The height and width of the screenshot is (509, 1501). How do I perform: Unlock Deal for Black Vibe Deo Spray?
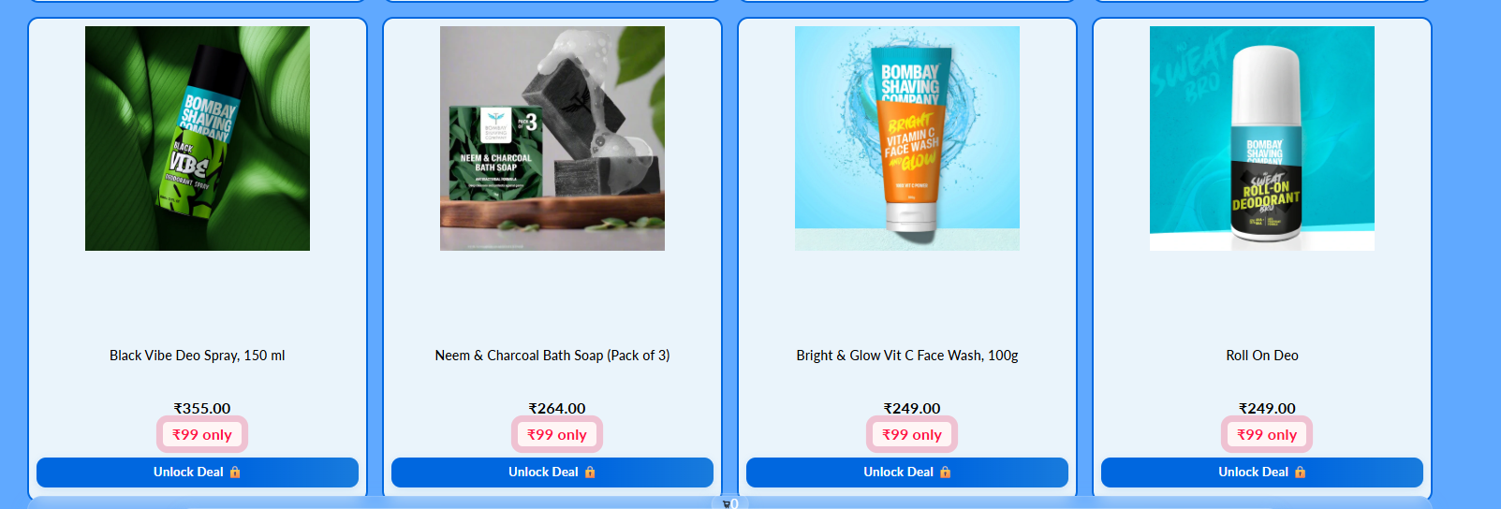click(198, 473)
